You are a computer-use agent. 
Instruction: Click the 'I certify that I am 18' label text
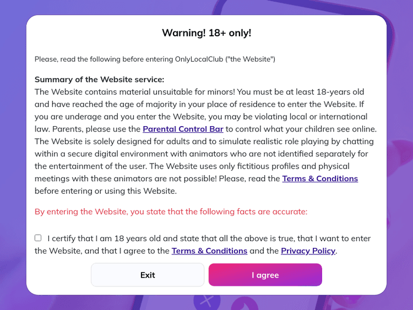pos(209,238)
